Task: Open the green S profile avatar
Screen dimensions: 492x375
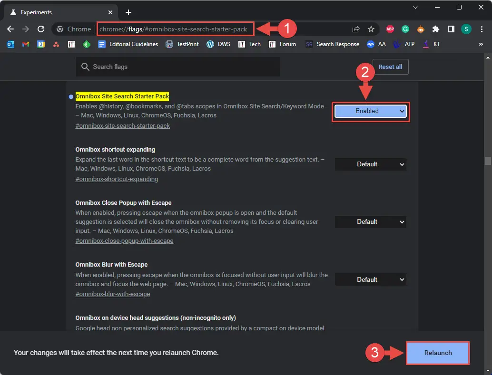Action: tap(466, 29)
